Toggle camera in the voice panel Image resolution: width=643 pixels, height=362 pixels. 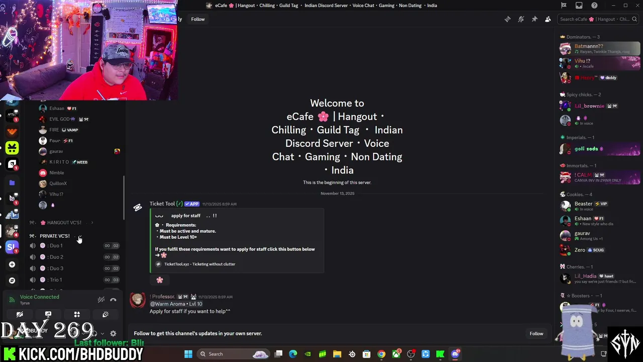20,314
